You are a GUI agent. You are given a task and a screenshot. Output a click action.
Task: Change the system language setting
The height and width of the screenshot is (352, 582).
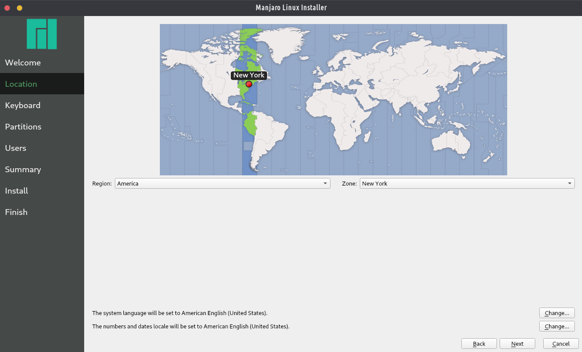point(557,313)
